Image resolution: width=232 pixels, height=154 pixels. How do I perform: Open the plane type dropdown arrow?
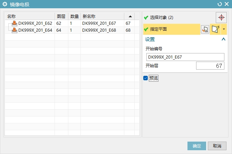[x=224, y=30]
